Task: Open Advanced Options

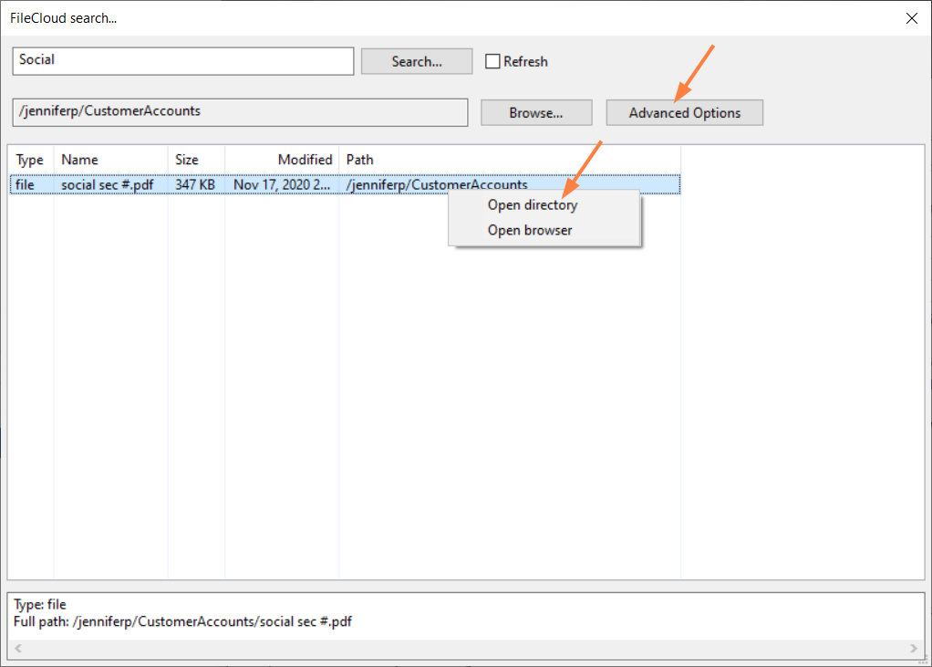Action: 684,113
